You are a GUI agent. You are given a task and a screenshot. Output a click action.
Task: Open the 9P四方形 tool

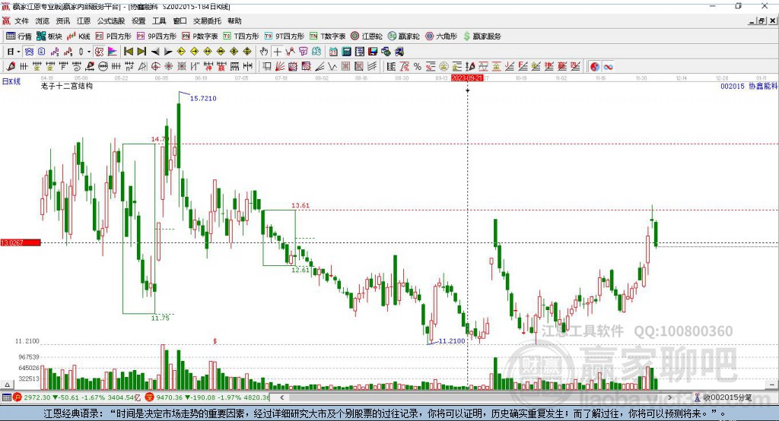(157, 36)
